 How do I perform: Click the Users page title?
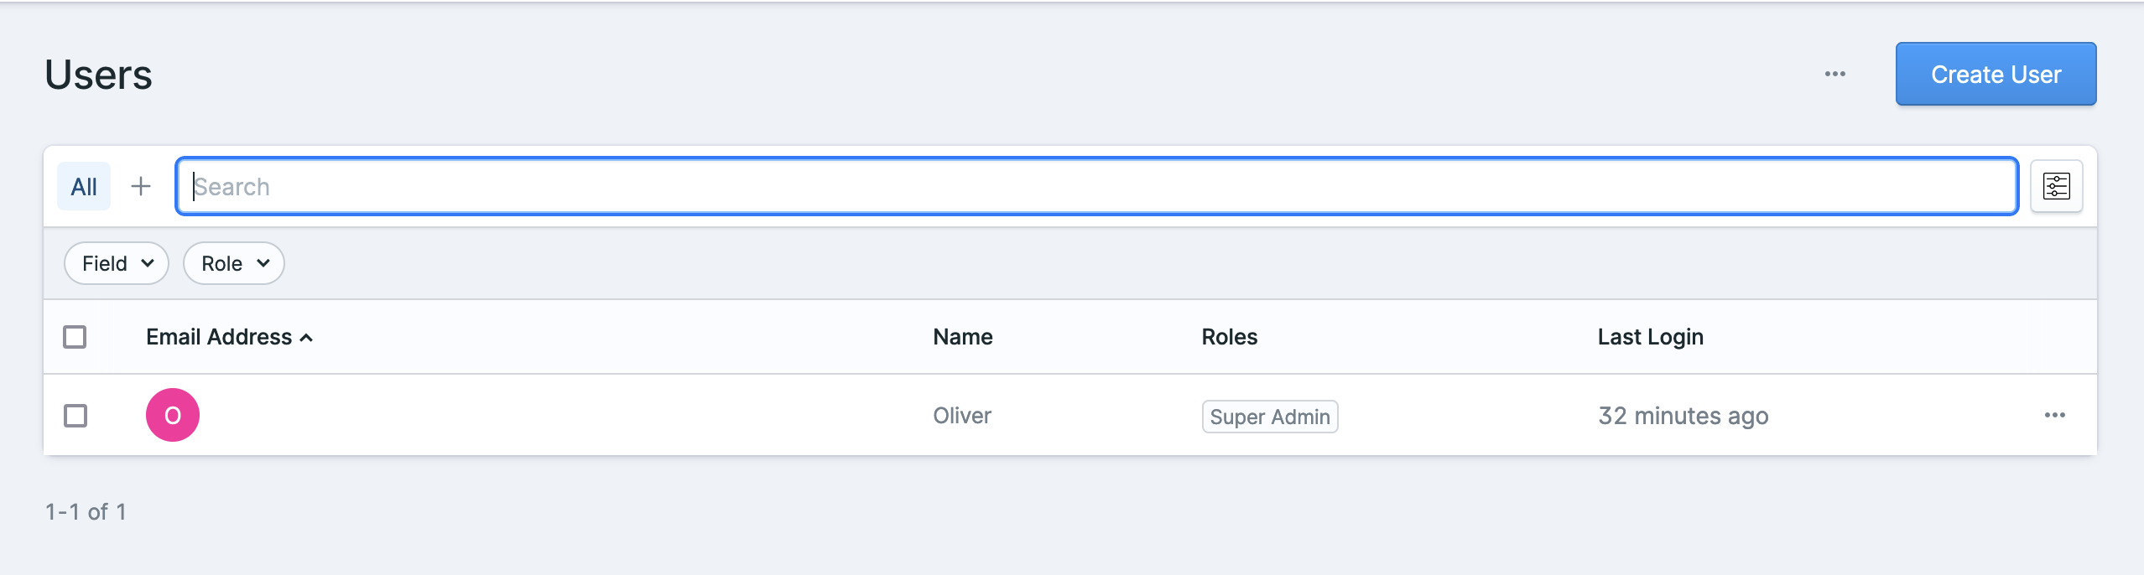[x=98, y=74]
